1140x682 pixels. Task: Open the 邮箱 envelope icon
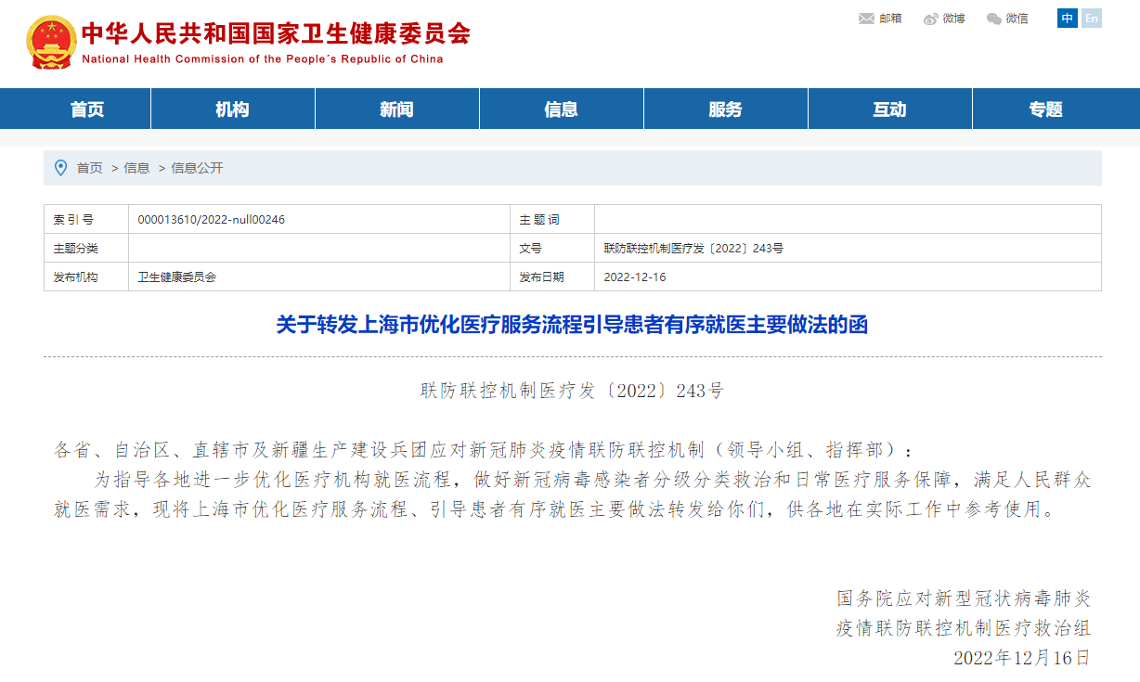[867, 19]
